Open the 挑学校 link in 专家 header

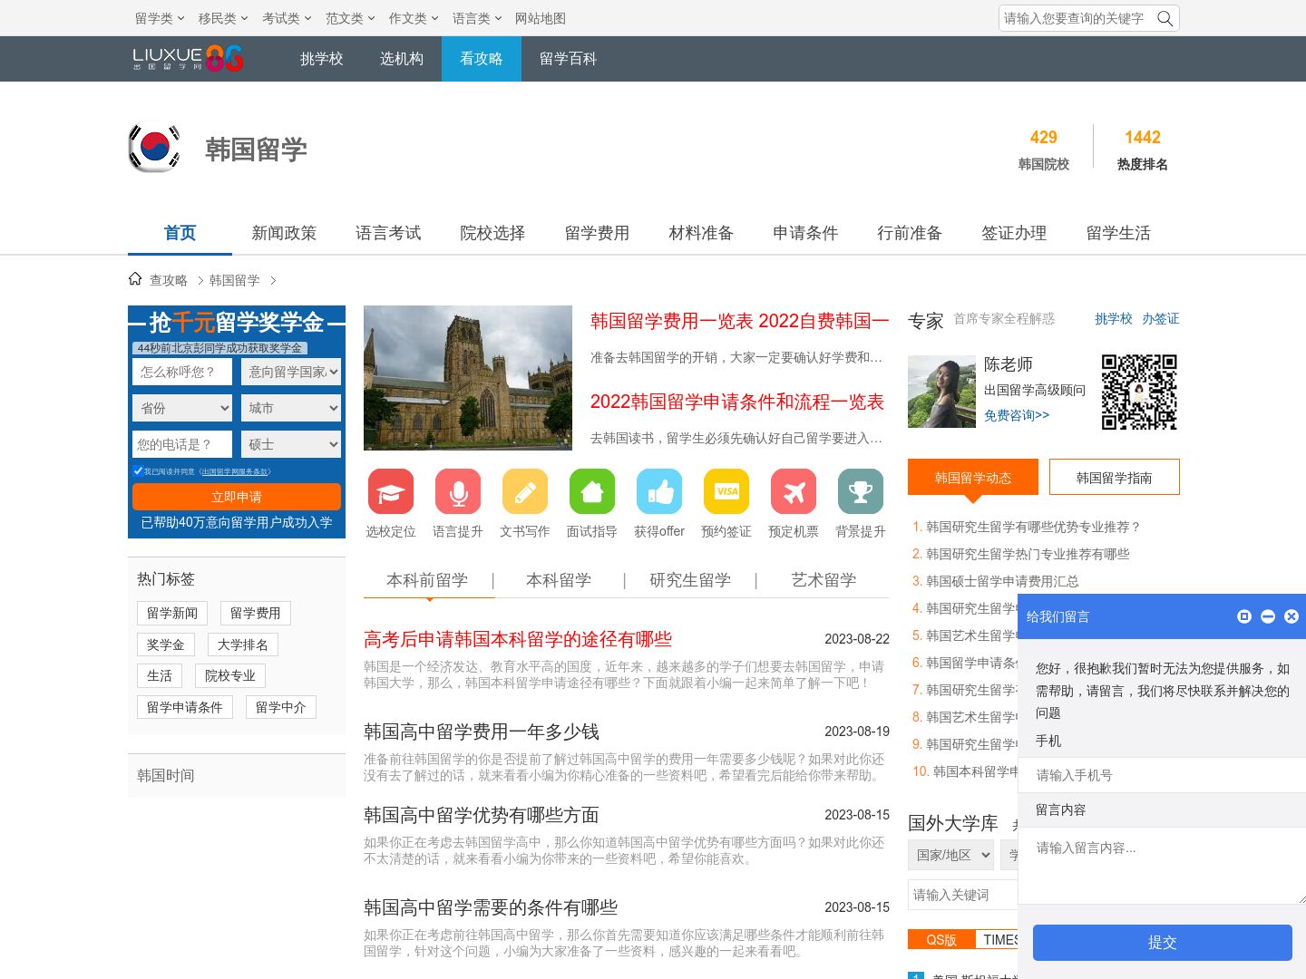pos(1114,318)
